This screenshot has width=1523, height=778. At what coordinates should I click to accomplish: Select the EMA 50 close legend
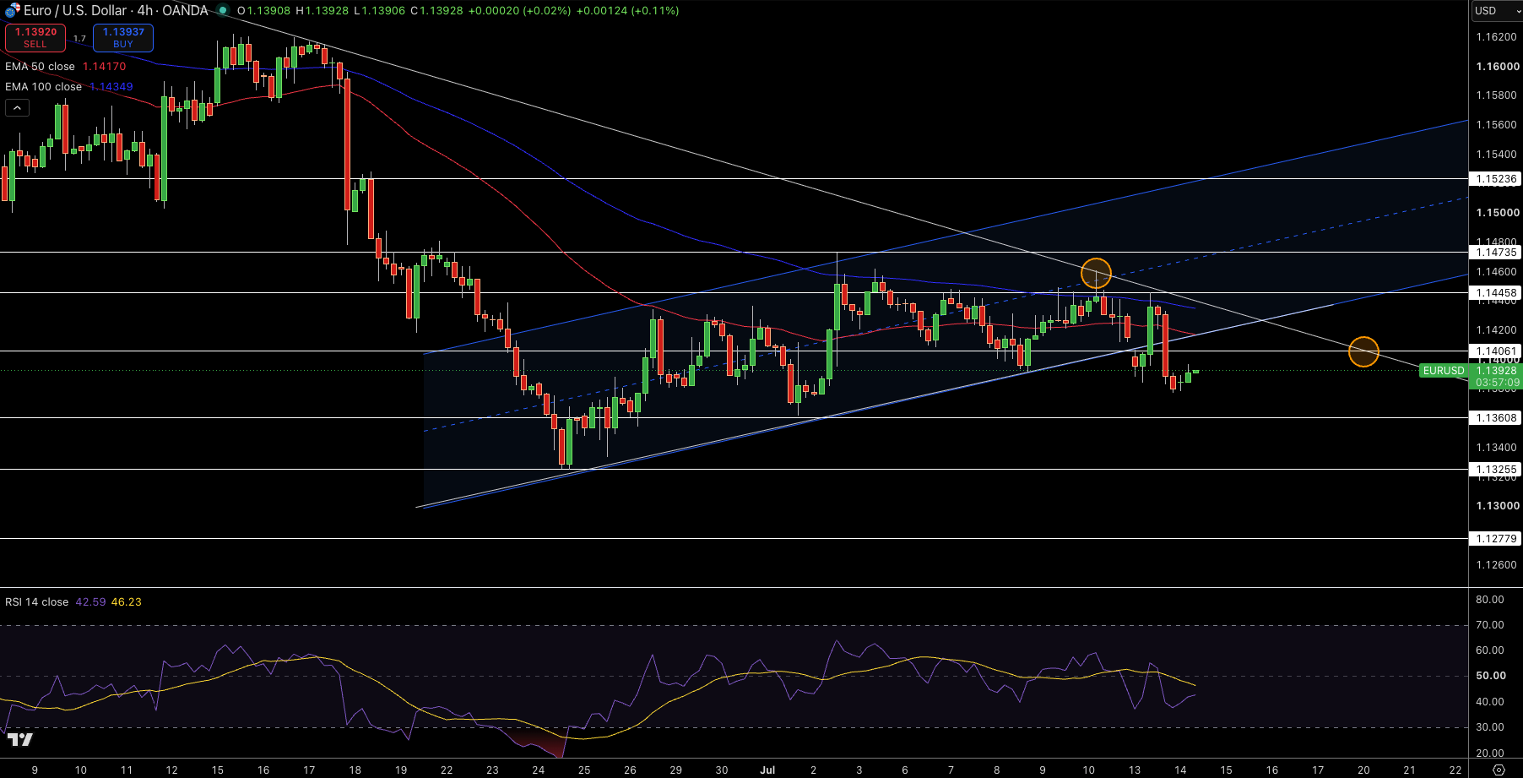[40, 67]
